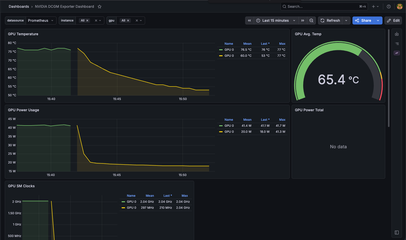This screenshot has width=406, height=240.
Task: Toggle GPU 0 series with mean 60.0 °C
Action: tap(229, 56)
